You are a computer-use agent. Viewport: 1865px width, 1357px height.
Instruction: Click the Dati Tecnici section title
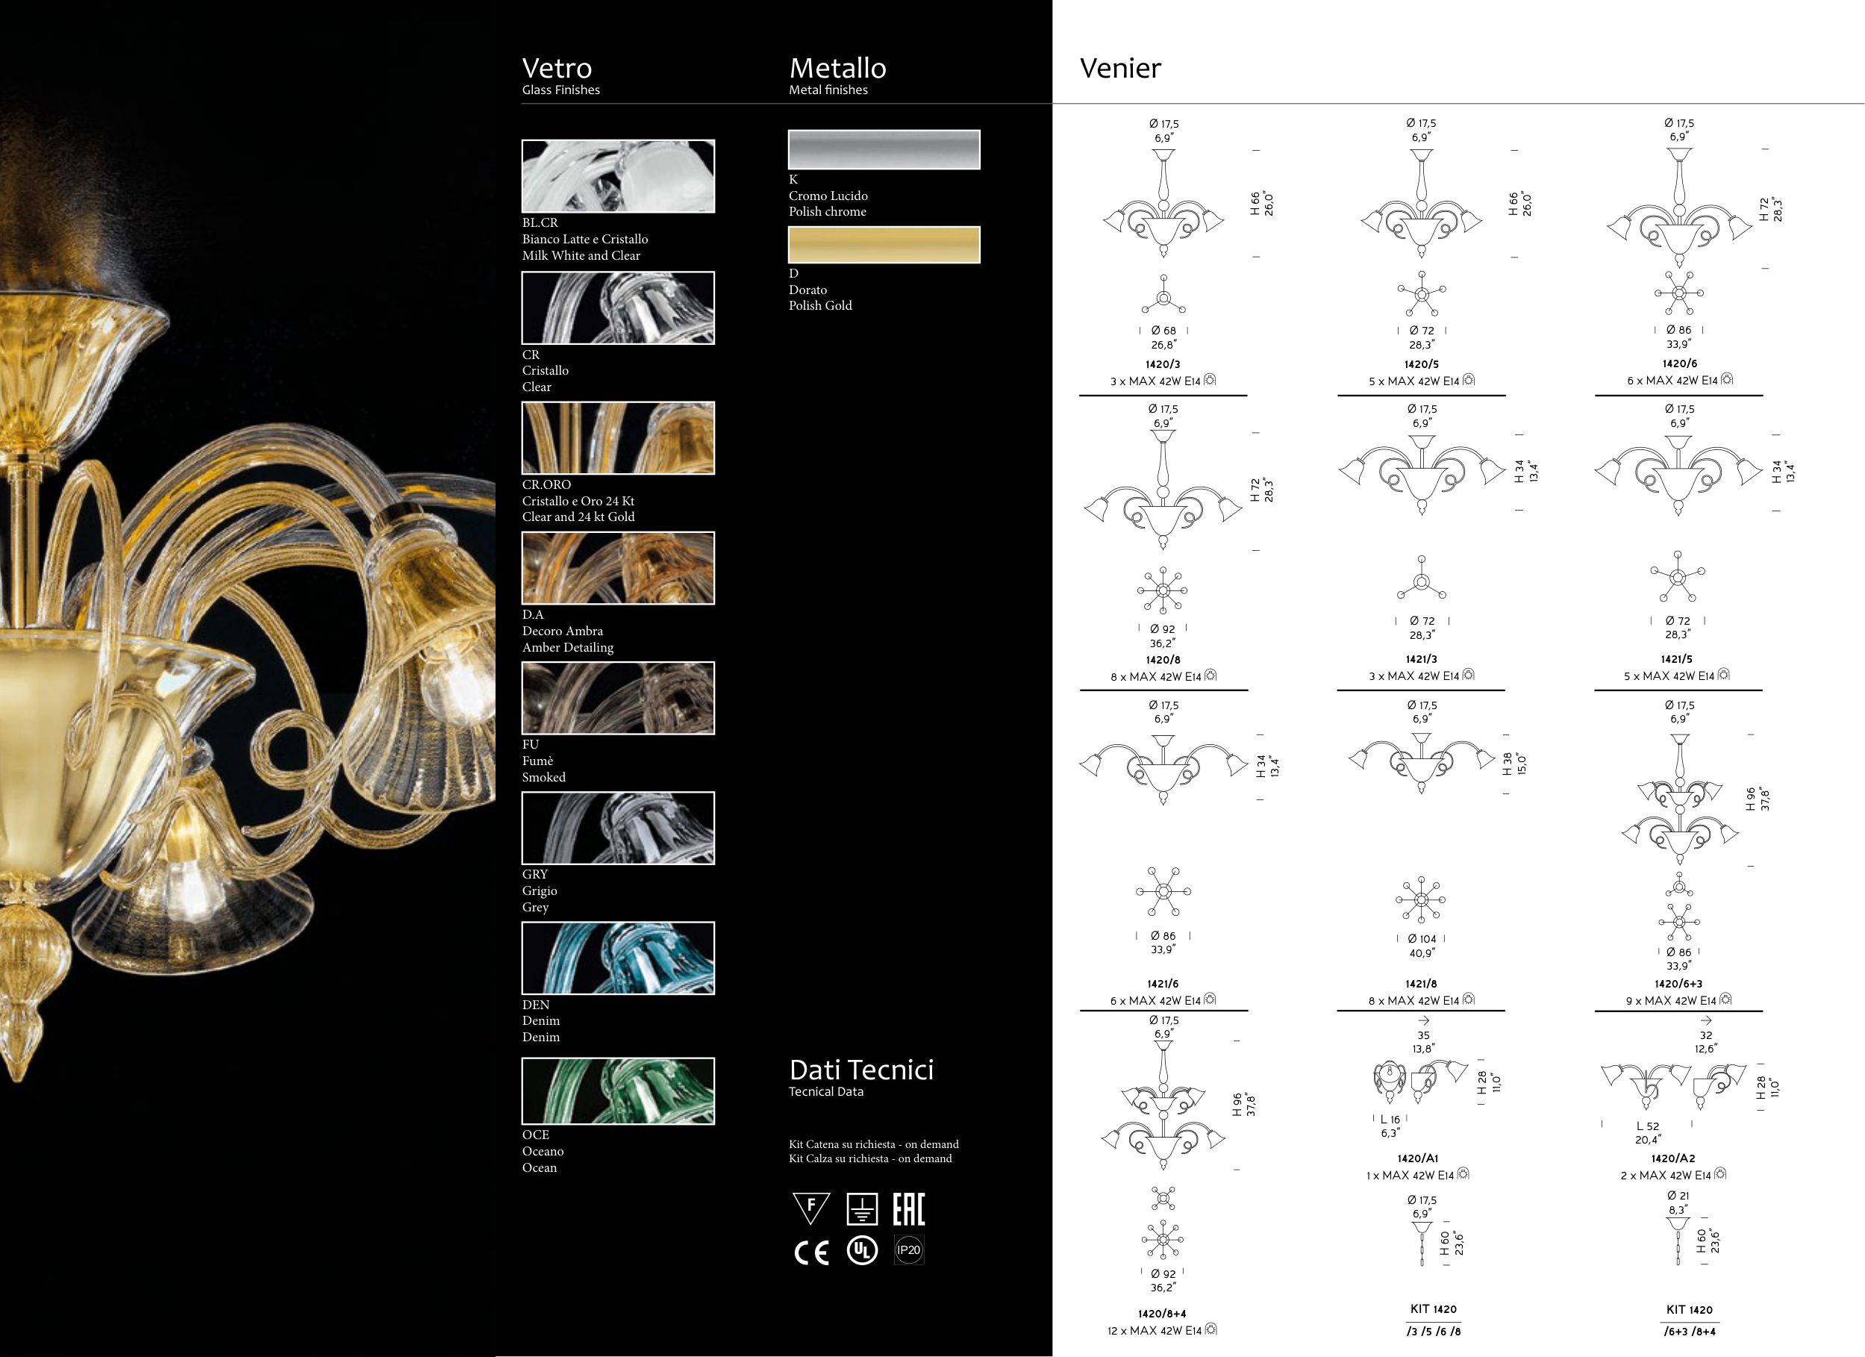pyautogui.click(x=861, y=1070)
